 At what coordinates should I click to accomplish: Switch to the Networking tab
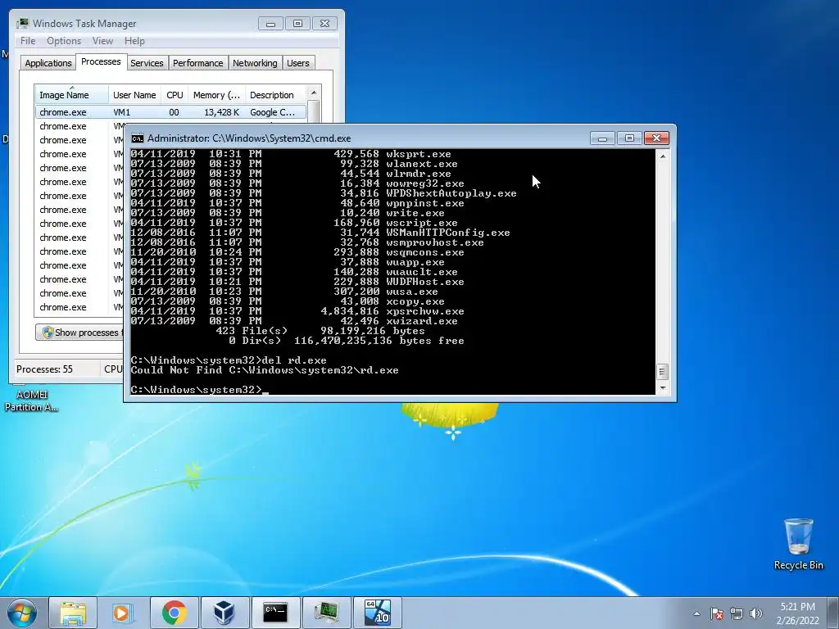[255, 63]
